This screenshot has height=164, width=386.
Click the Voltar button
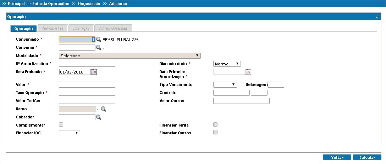(337, 157)
